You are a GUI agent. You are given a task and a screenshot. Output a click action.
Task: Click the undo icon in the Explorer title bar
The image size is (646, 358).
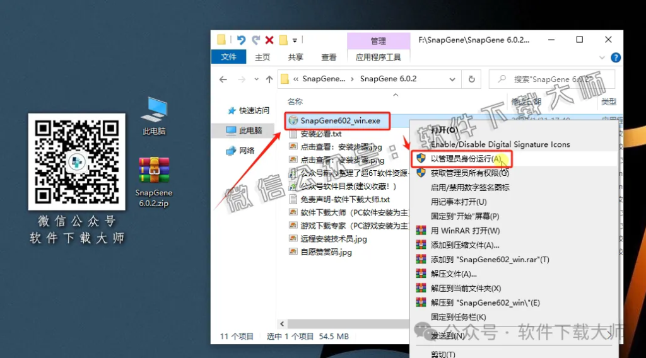[241, 40]
